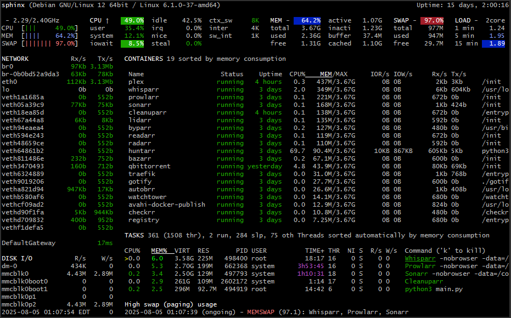
Task: Click the SWAP usage bar gauge
Action: coord(50,43)
